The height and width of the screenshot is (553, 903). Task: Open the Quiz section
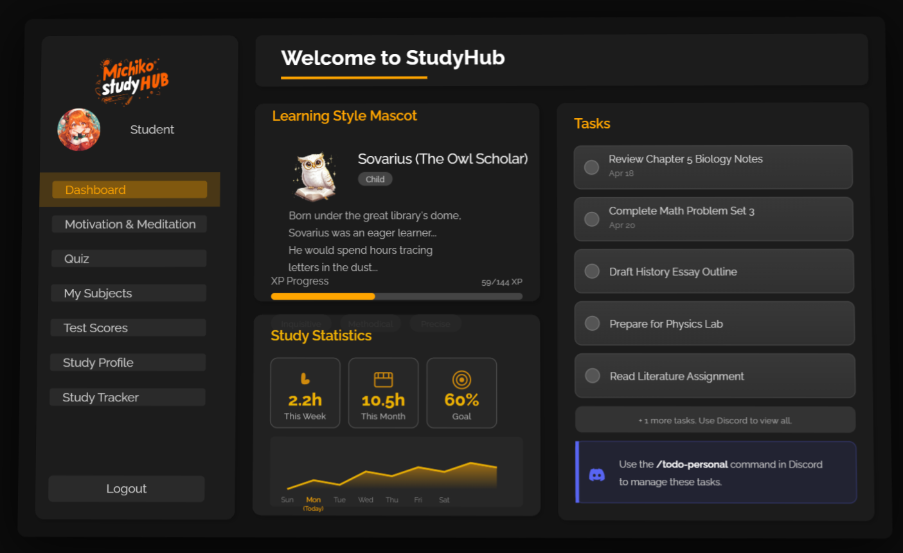129,258
